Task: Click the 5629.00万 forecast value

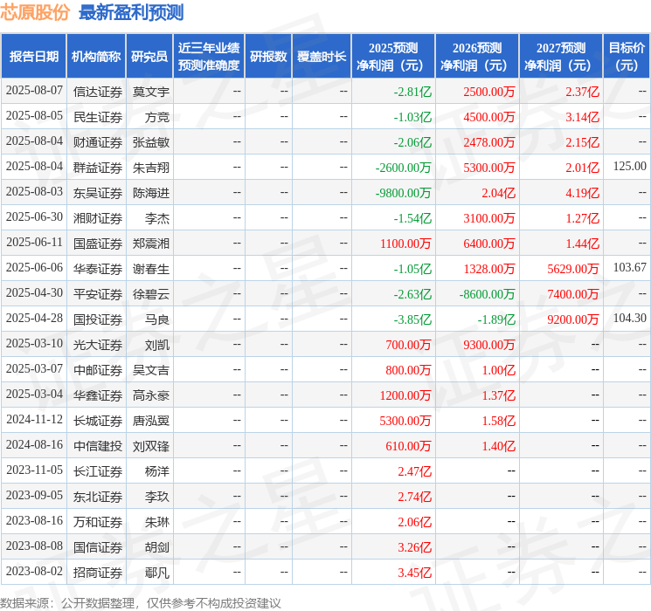Action: [573, 269]
